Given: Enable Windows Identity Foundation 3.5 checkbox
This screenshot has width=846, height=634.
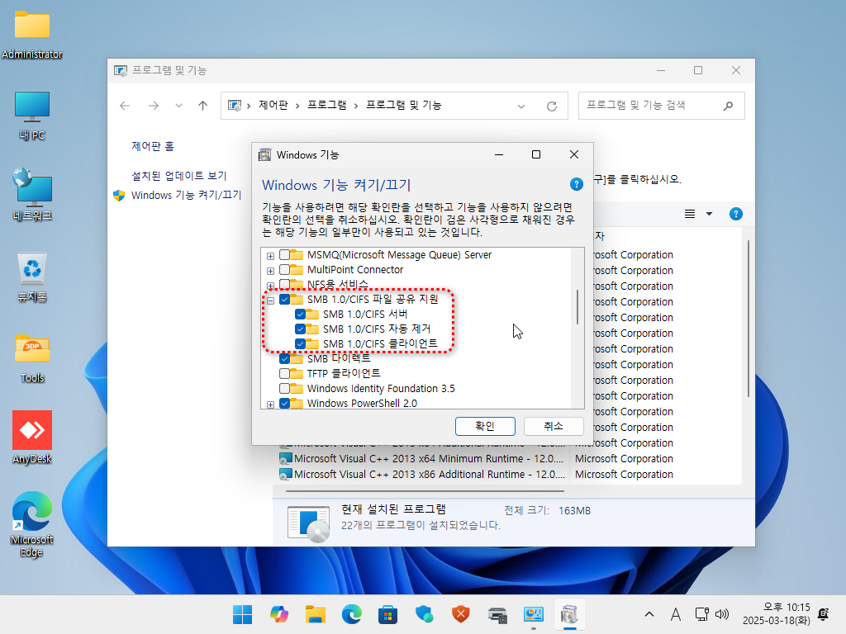Looking at the screenshot, I should tap(285, 388).
